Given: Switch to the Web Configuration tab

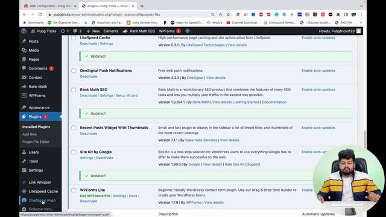Looking at the screenshot, I should (51, 6).
